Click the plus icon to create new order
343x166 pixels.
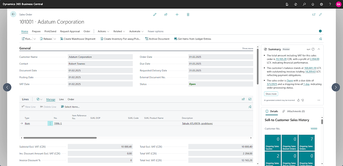pyautogui.click(x=177, y=14)
